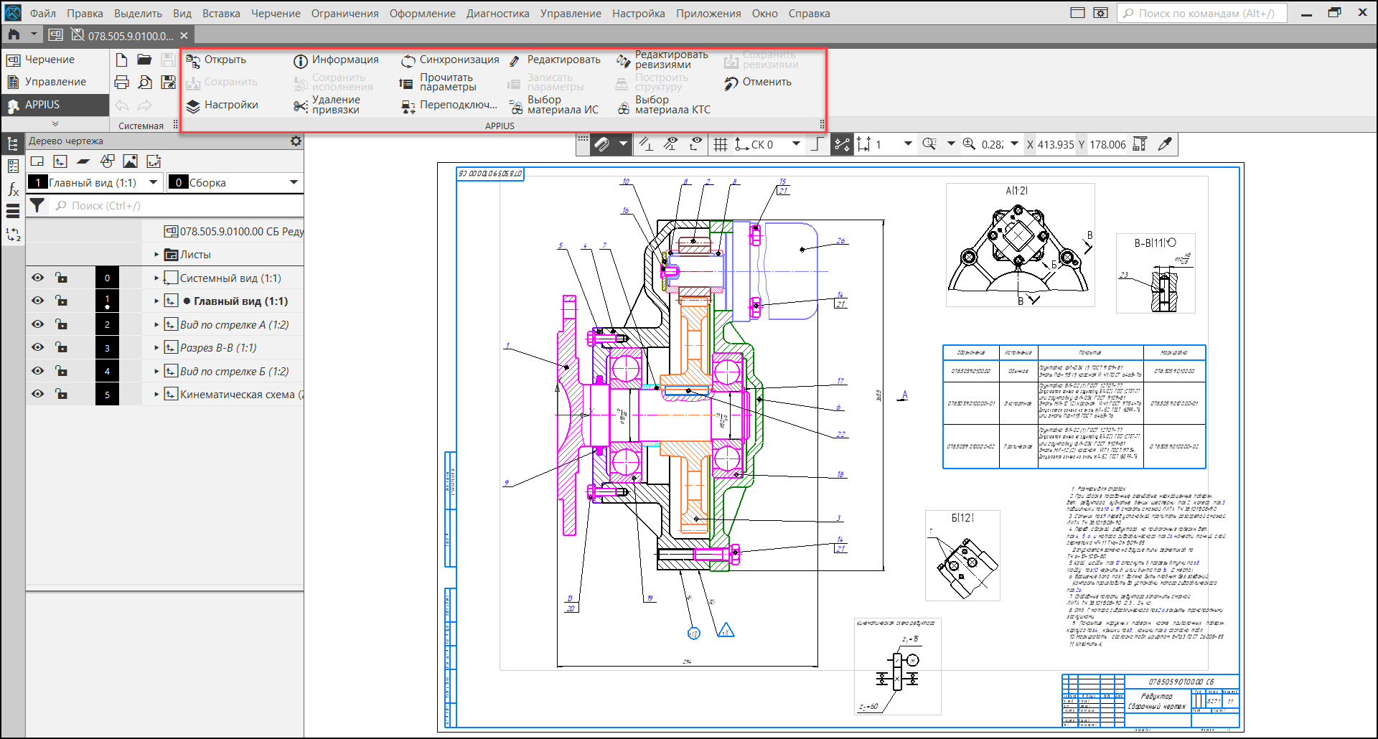This screenshot has height=739, width=1378.
Task: Click the open folder icon
Action: [144, 60]
